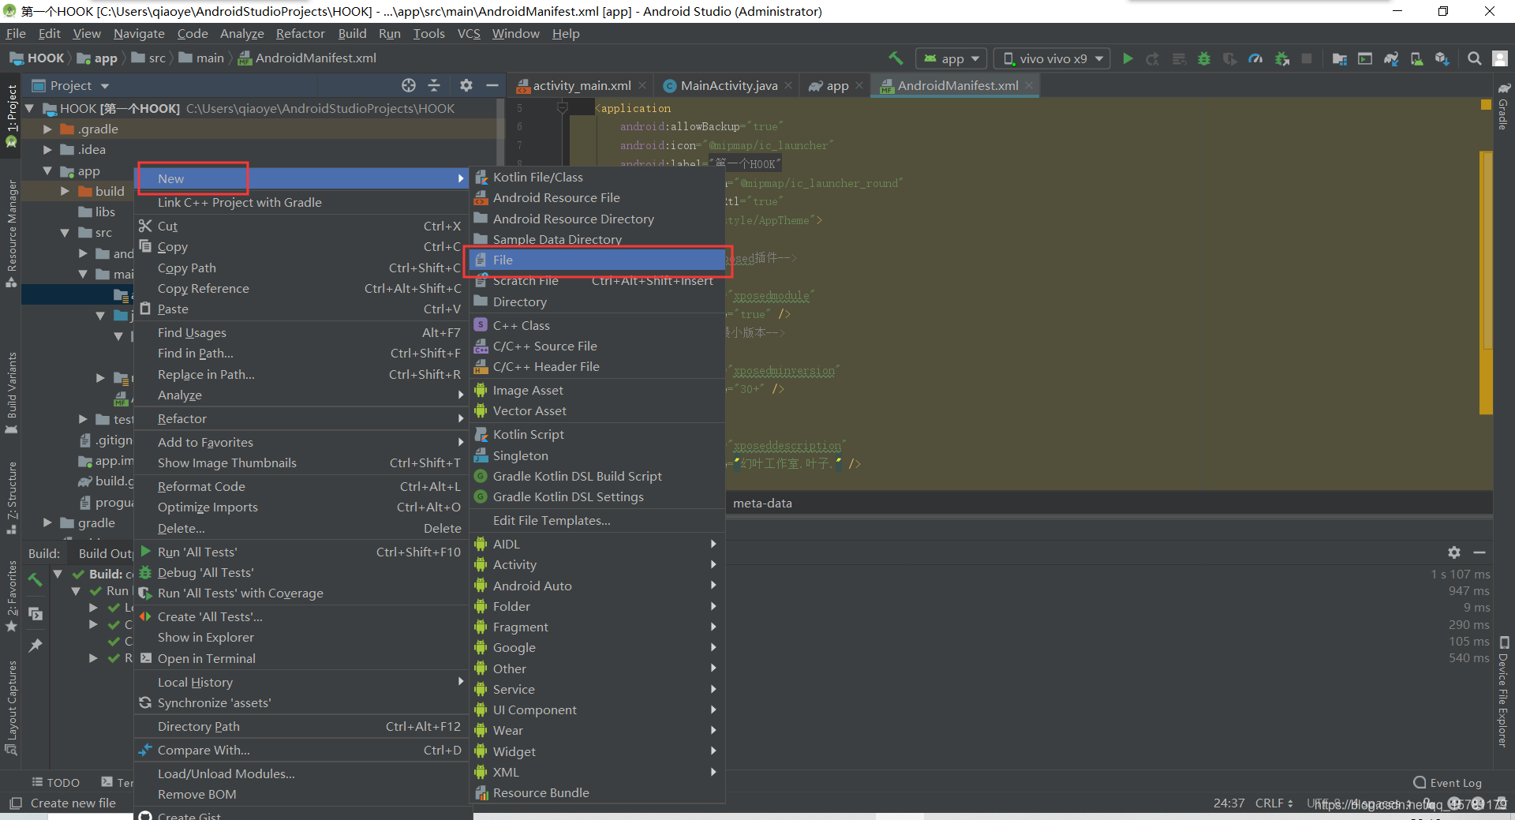Expand the .idea folder in tree
This screenshot has height=820, width=1515.
point(47,149)
